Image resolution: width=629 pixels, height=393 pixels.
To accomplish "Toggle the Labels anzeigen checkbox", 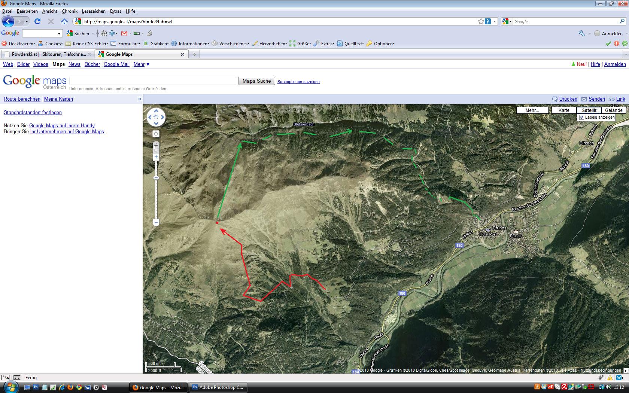I will [x=581, y=118].
